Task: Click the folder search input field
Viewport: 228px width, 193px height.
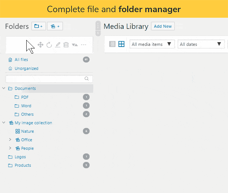Action: pos(46,79)
